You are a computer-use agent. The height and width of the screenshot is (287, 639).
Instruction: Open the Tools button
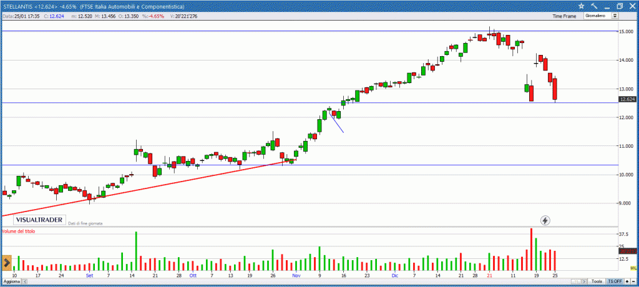tap(597, 281)
